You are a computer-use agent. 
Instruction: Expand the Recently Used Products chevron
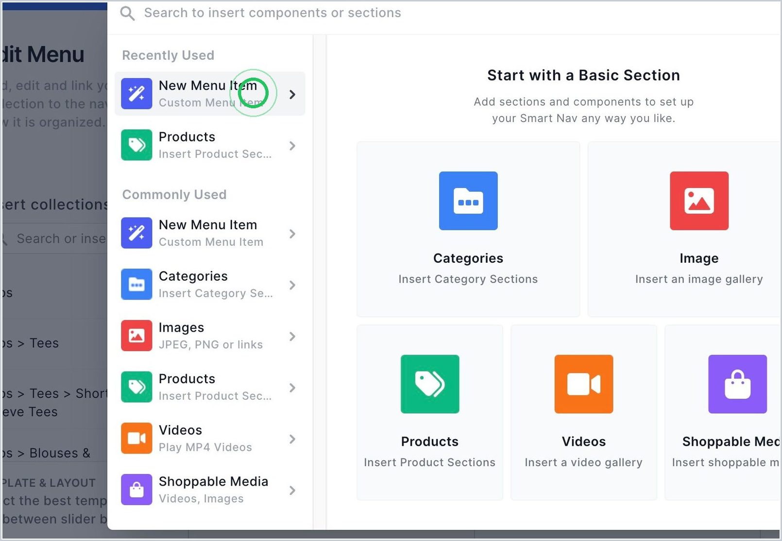pos(292,146)
